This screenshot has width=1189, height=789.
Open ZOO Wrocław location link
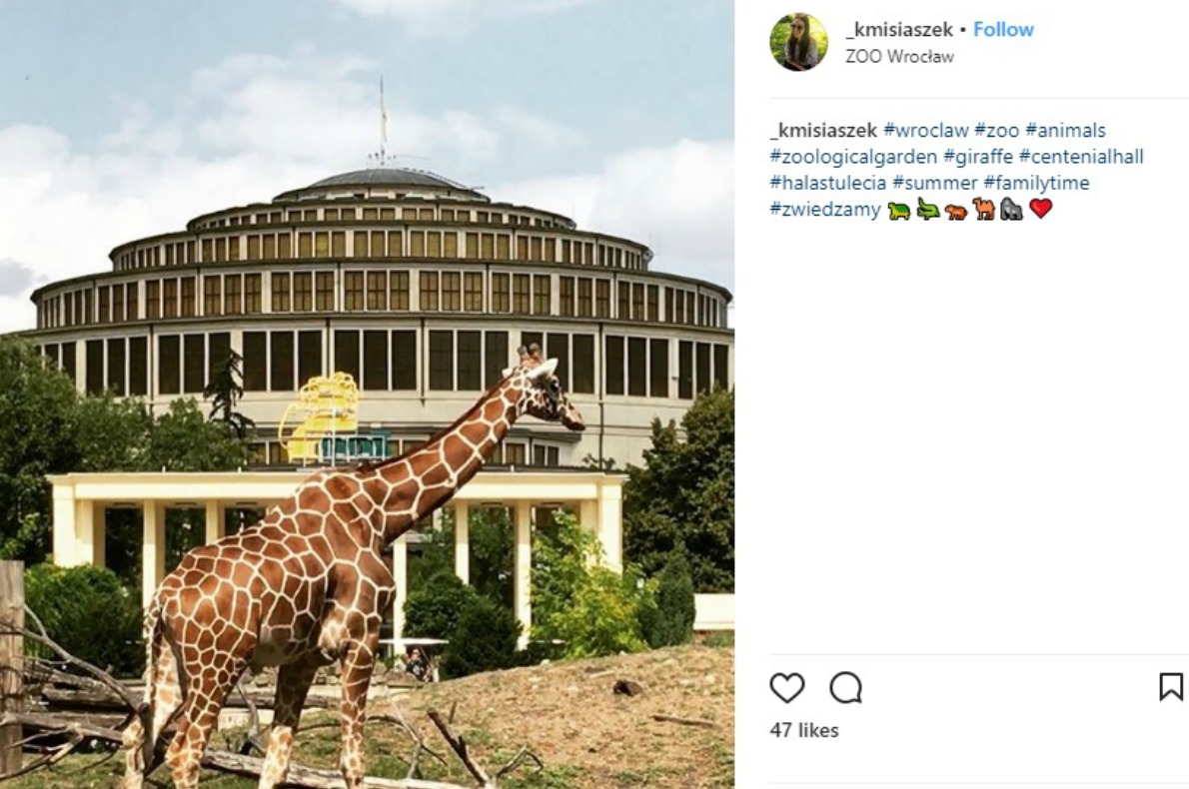[x=899, y=57]
